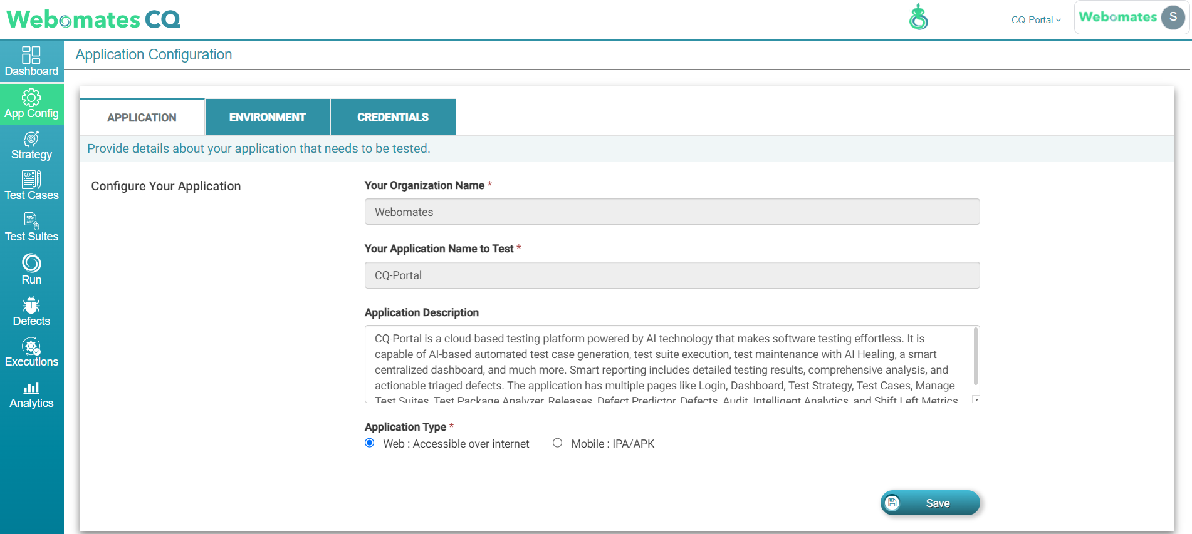
Task: Select Web : Accessible over internet radio
Action: [370, 443]
